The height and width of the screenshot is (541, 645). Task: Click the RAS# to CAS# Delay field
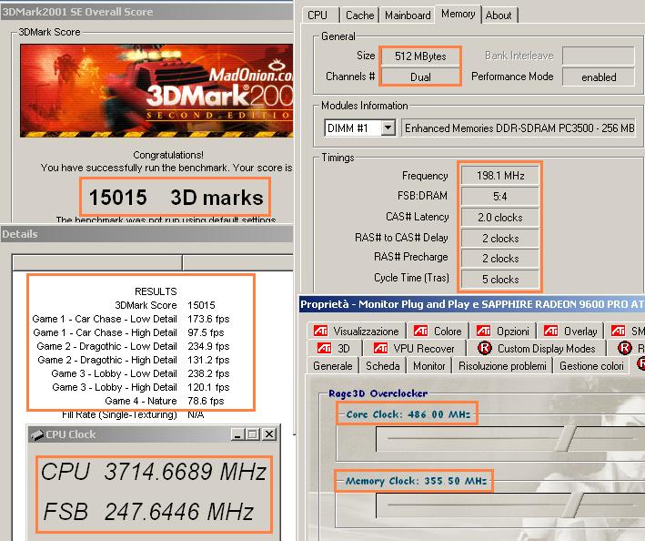(499, 238)
